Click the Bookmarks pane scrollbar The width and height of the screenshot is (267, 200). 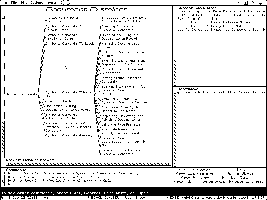tap(175, 129)
